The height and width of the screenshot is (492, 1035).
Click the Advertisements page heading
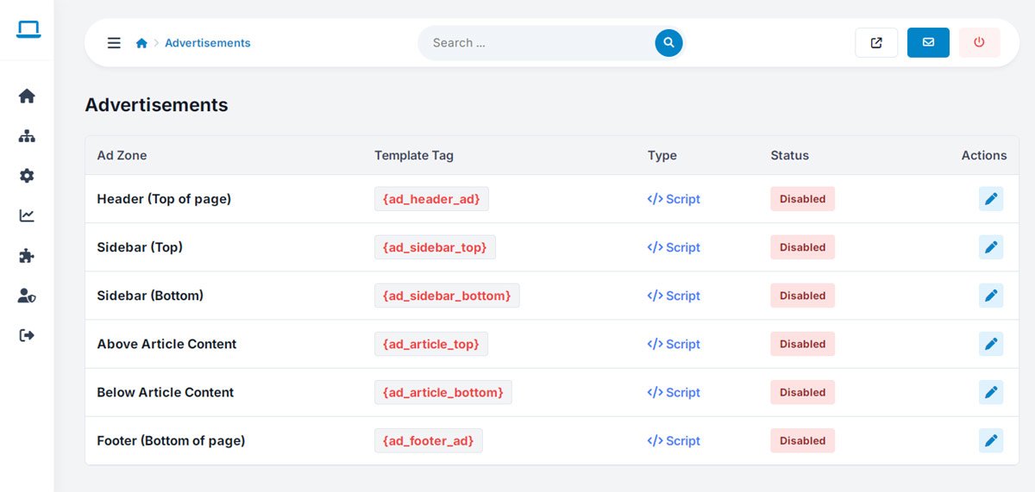(x=156, y=105)
